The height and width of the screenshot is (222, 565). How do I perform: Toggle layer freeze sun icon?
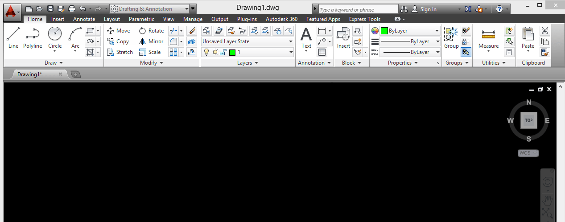click(215, 52)
